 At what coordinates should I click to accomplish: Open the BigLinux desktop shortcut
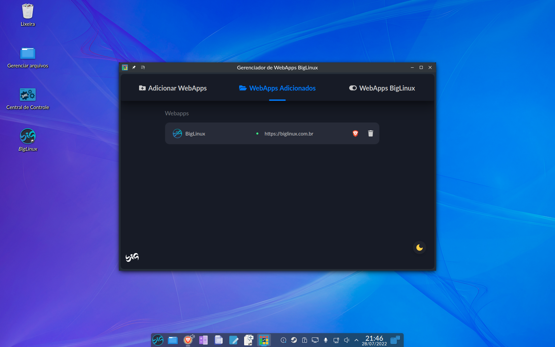tap(28, 140)
